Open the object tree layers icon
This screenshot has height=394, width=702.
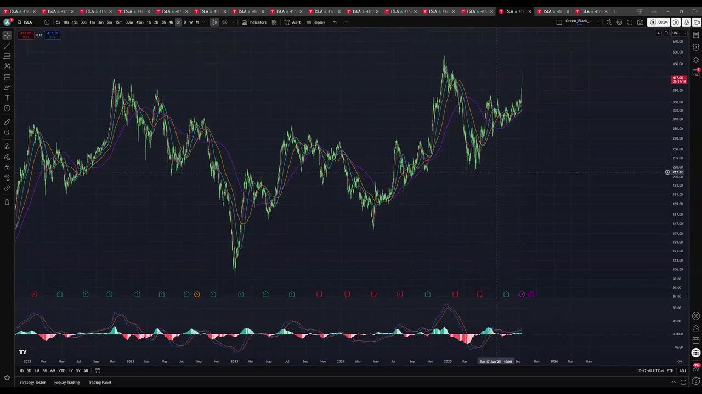[x=696, y=60]
